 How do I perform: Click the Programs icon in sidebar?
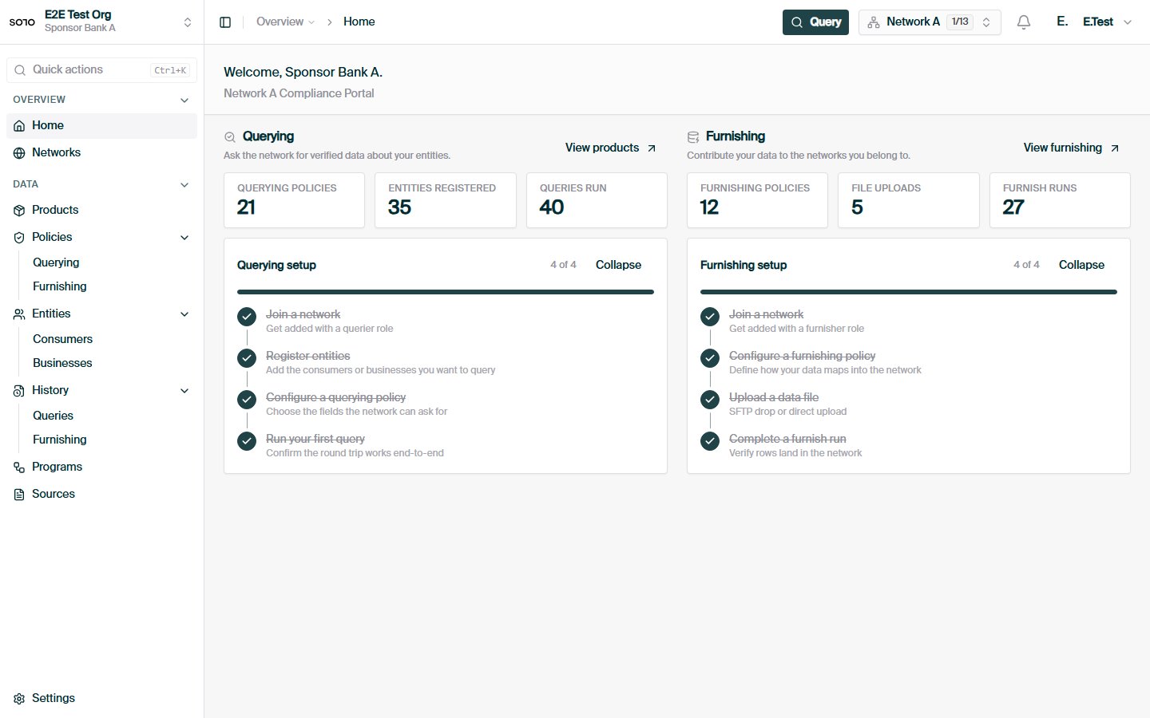(x=19, y=467)
